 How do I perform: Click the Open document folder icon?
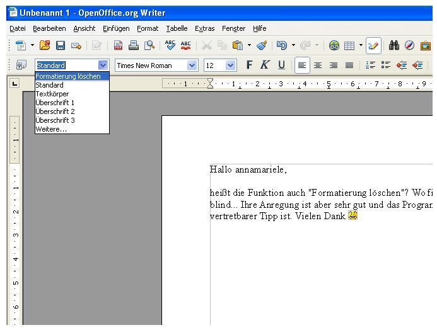click(x=44, y=45)
